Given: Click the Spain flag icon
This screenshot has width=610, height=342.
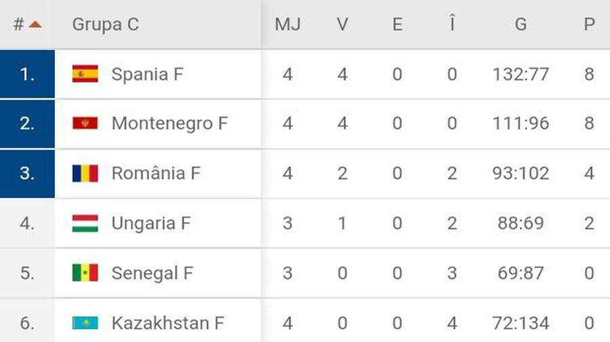Looking at the screenshot, I should tap(85, 73).
